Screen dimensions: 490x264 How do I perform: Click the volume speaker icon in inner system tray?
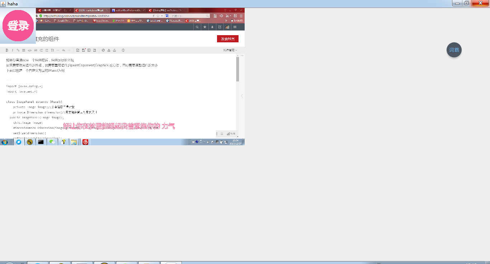208,142
